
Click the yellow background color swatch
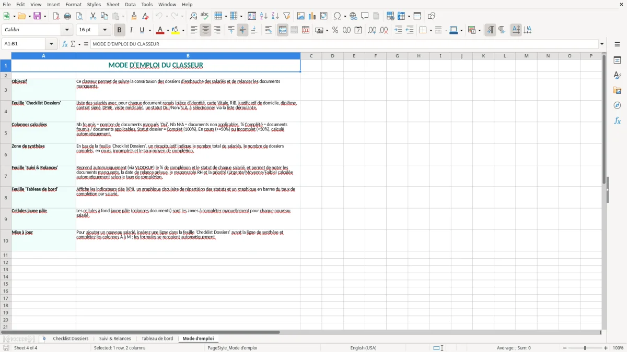176,30
